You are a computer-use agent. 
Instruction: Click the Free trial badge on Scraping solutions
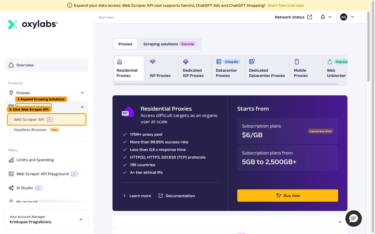click(x=187, y=44)
